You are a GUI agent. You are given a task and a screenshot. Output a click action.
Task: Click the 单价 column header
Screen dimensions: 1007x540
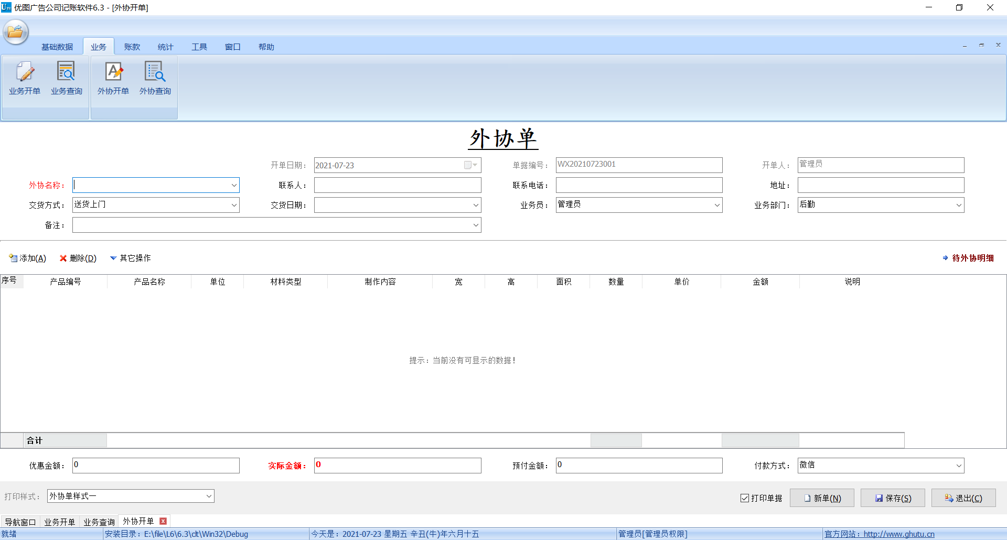pos(682,282)
